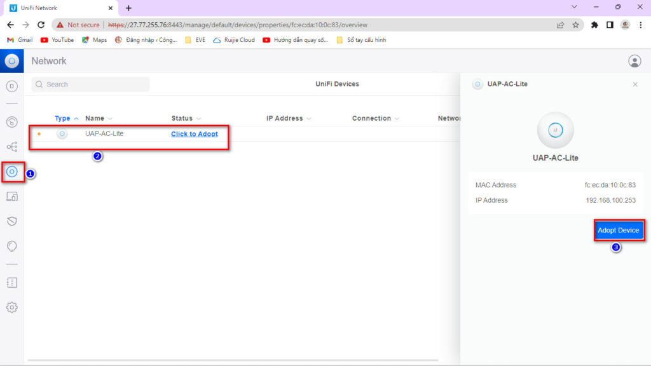Sort devices by the Name column
Viewport: 651px width, 366px height.
(x=95, y=118)
